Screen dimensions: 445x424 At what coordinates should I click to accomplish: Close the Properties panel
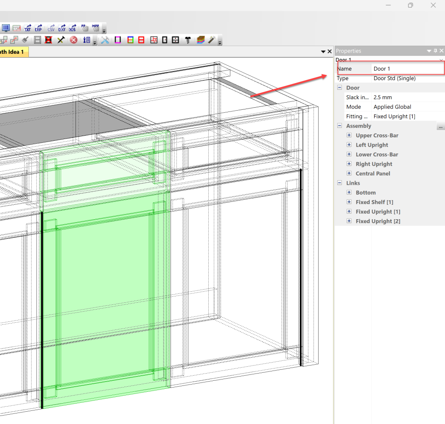442,51
